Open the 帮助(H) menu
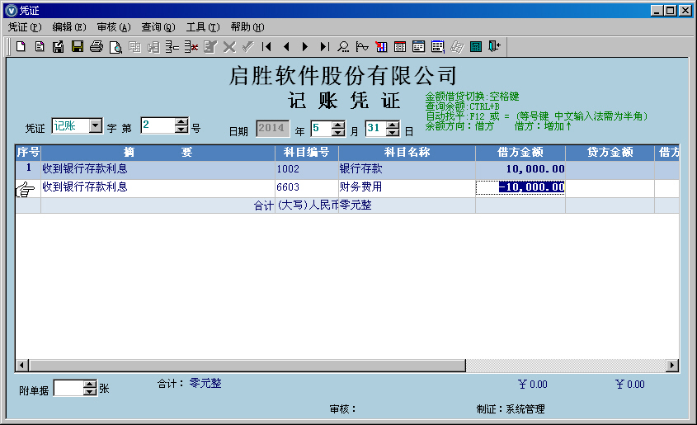Screen dimensions: 697x425 (x=247, y=27)
